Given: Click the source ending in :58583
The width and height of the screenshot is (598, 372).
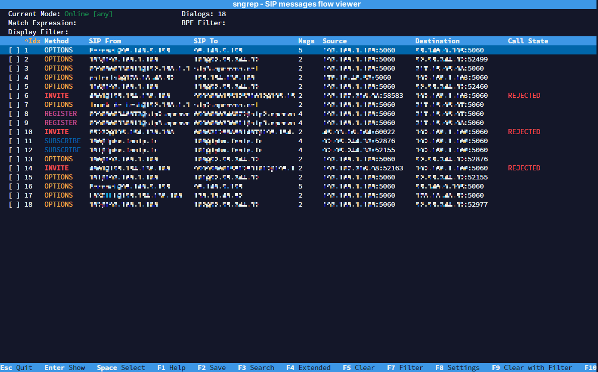Looking at the screenshot, I should 363,96.
